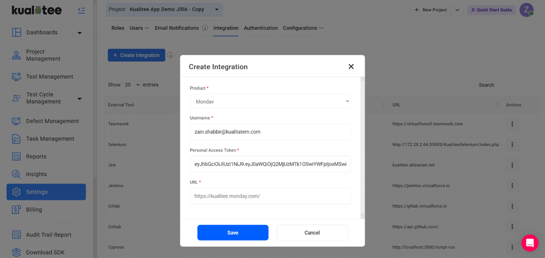
Task: Open the Configurations tab
Action: click(300, 28)
